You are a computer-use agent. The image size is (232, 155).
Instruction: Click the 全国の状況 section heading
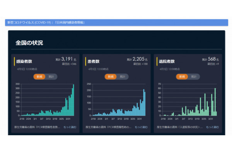pos(29,43)
